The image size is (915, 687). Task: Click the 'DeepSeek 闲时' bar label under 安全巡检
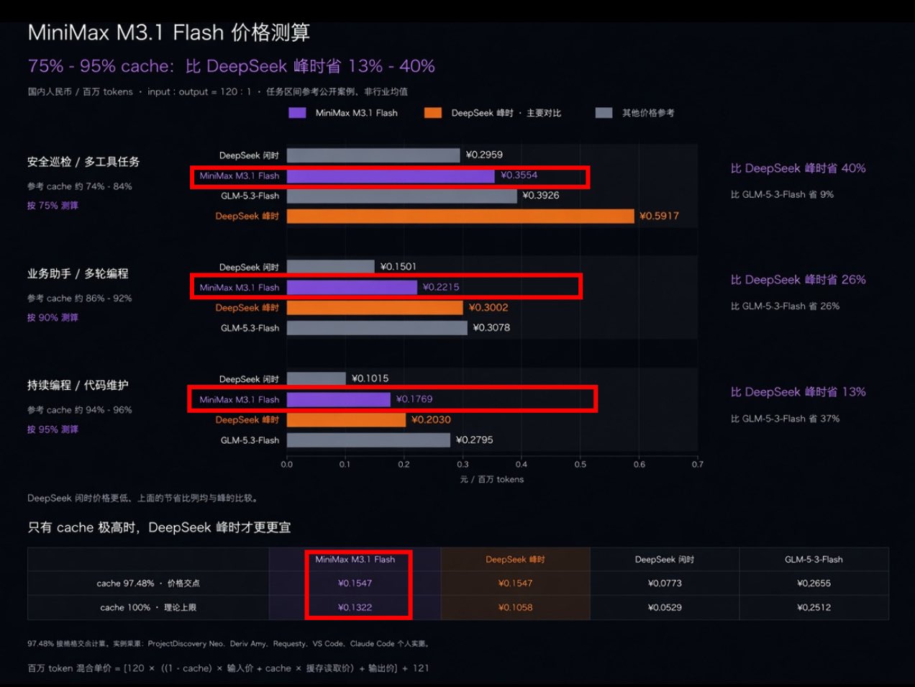click(x=249, y=155)
